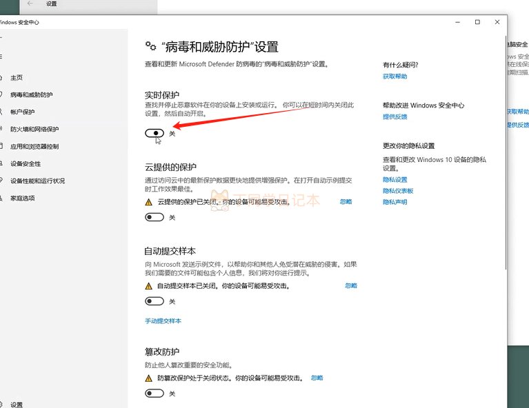529x408 pixels.
Task: Click the shield icon for 病毒和威胁防护
Action: pos(2,94)
